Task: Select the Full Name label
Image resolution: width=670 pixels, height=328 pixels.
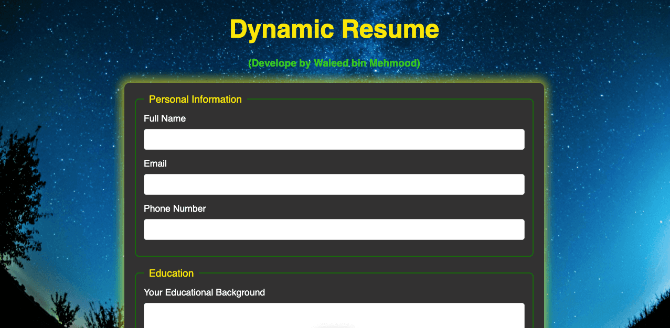Action: tap(165, 118)
